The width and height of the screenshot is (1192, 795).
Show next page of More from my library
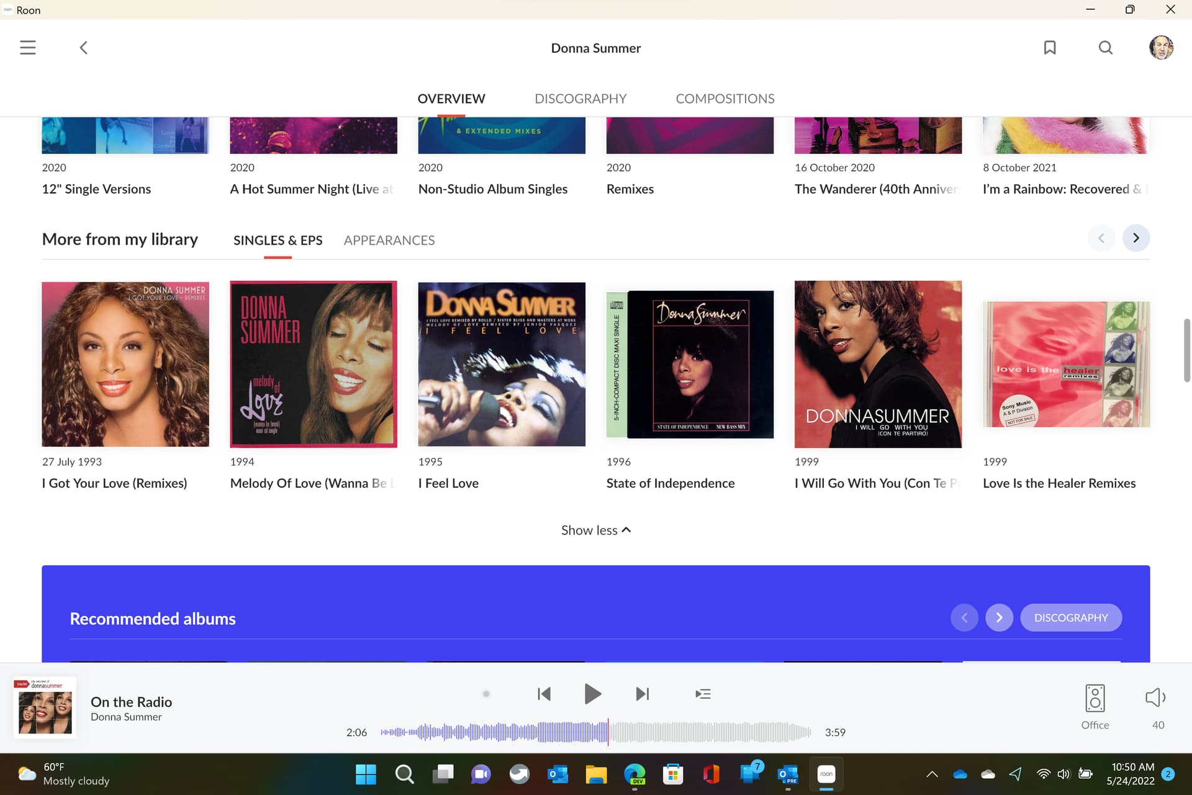coord(1136,238)
